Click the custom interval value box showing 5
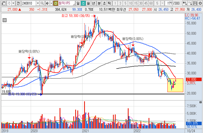 tap(157, 3)
